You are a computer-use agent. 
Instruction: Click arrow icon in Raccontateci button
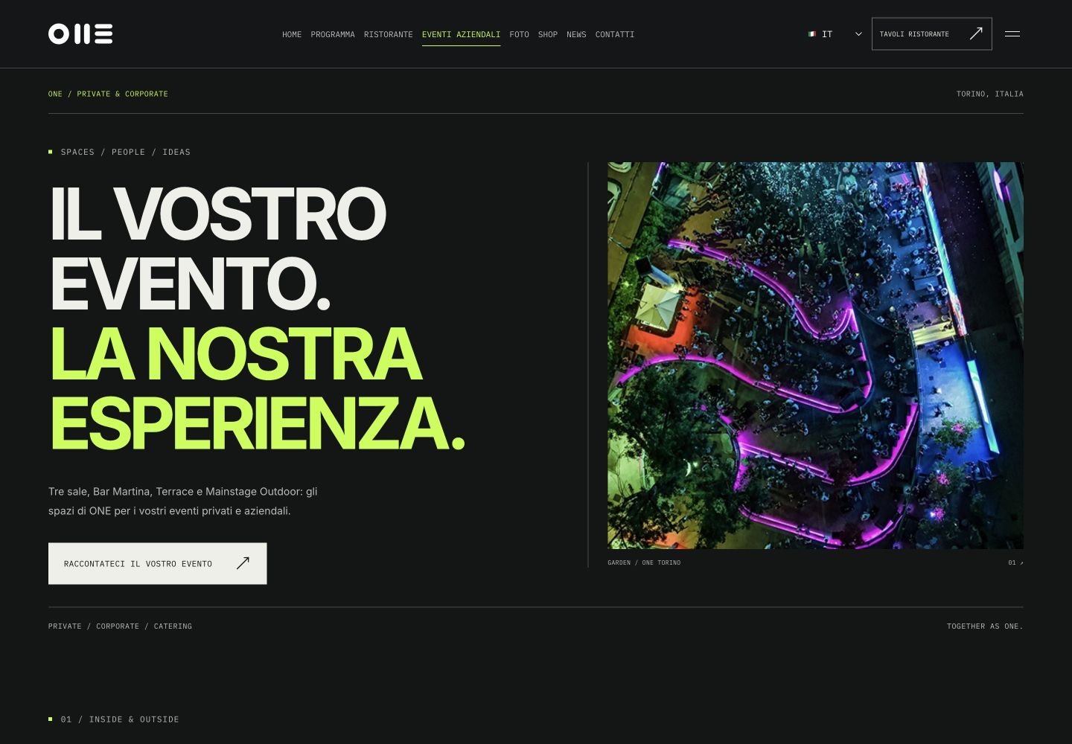[x=243, y=563]
